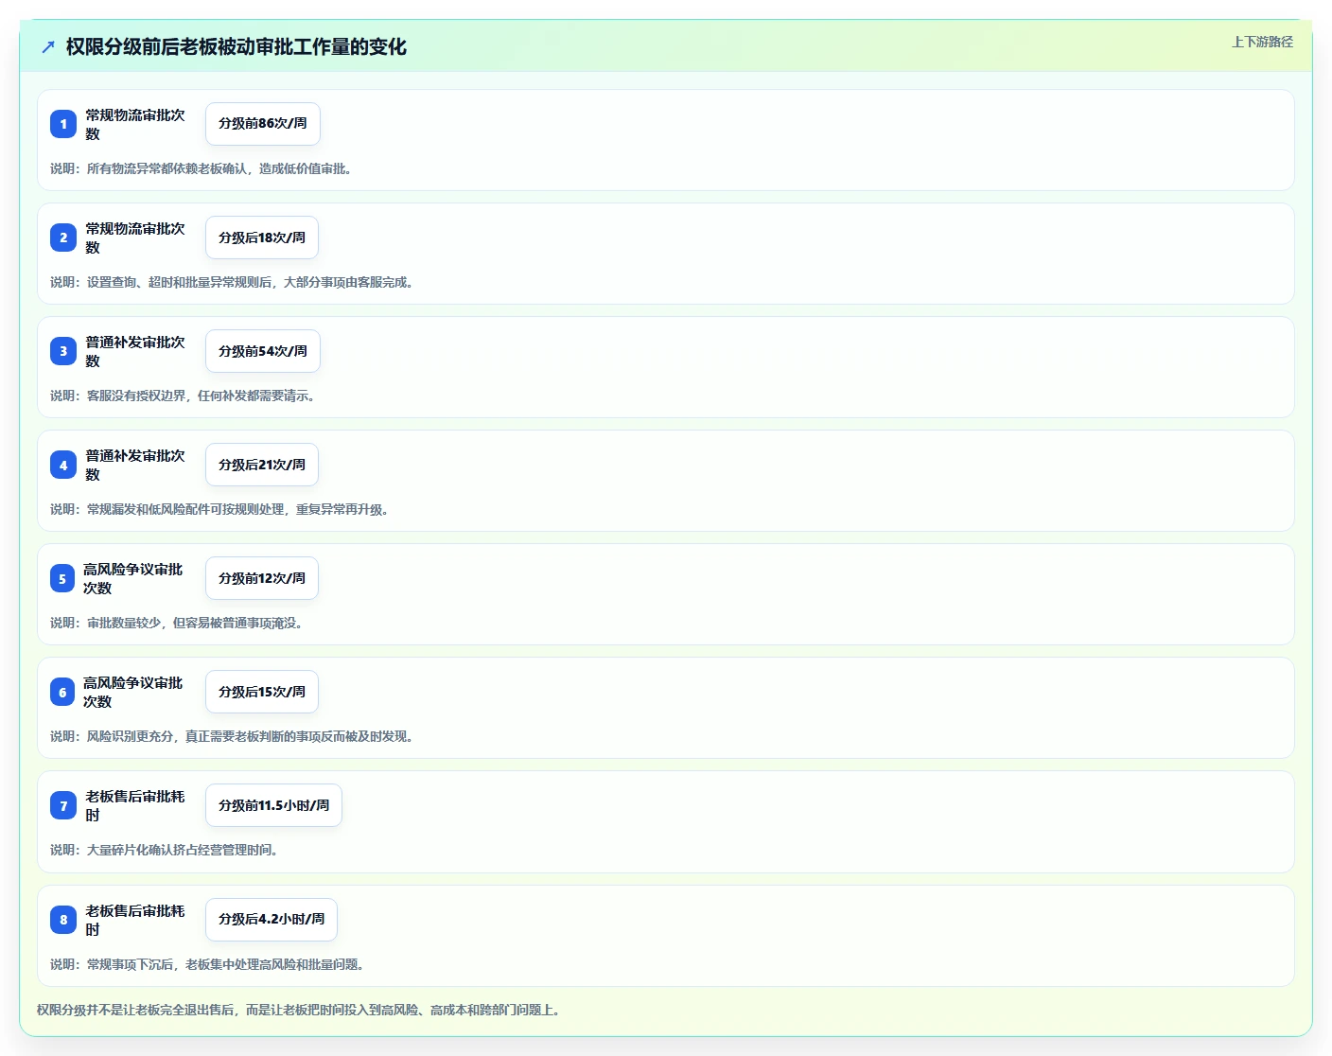Select the 分级前11.5小时/周 chip
This screenshot has width=1332, height=1056.
[x=273, y=805]
